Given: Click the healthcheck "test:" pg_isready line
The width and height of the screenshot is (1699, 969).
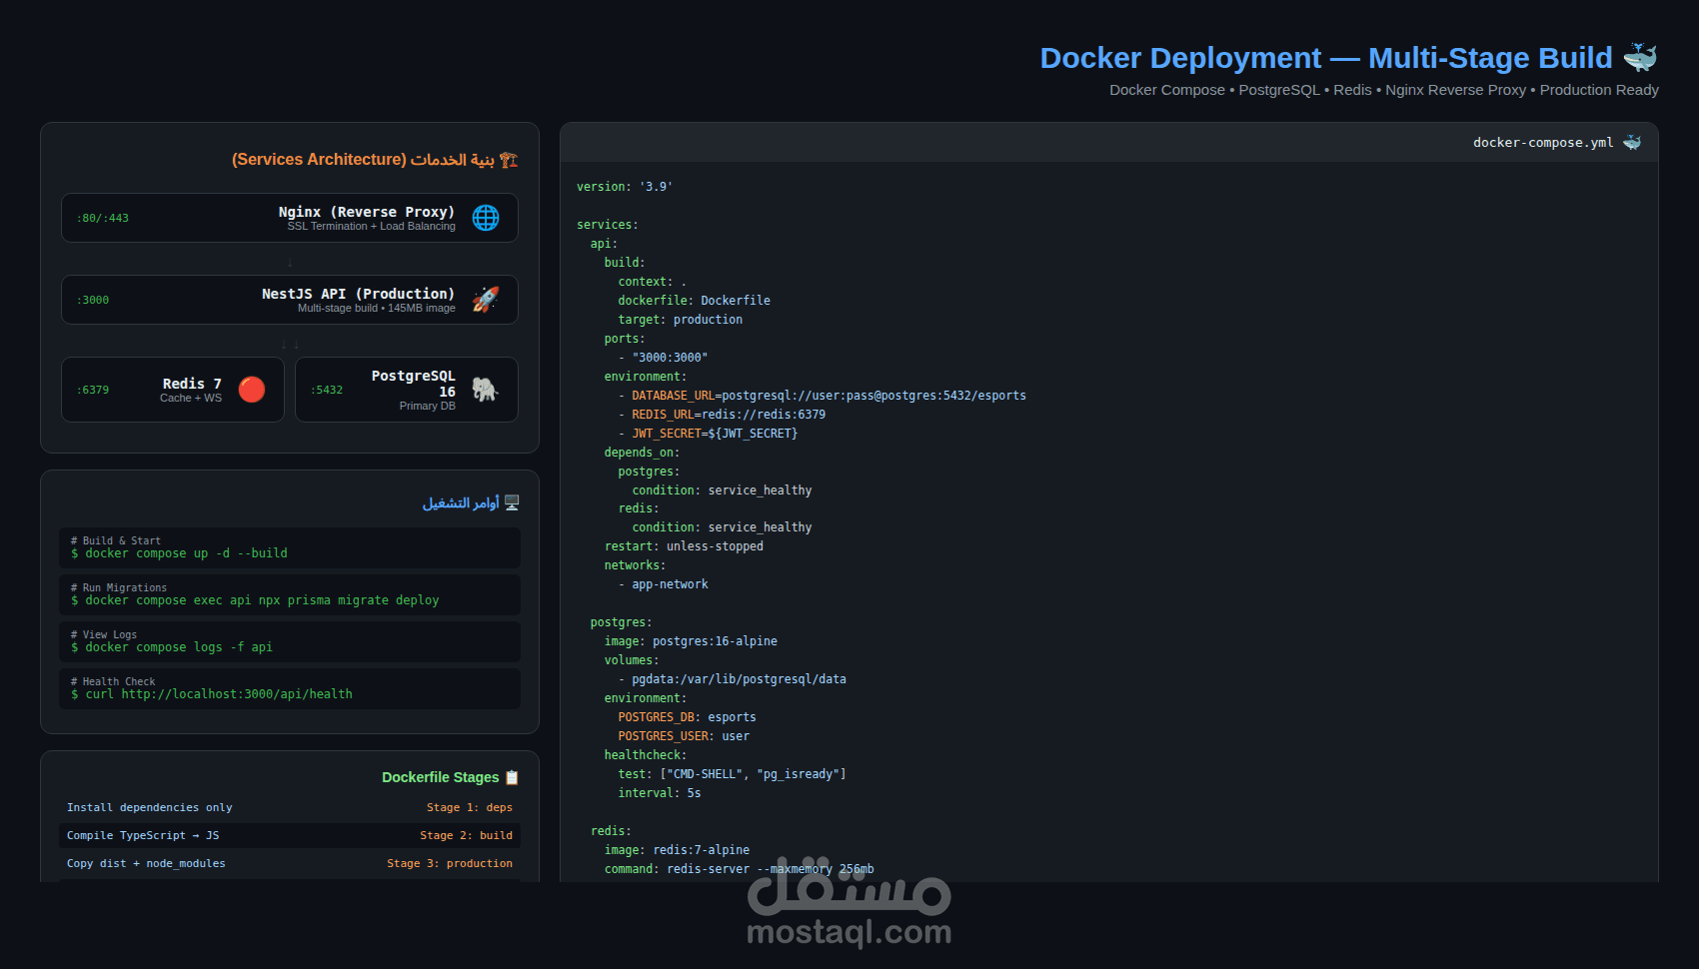Looking at the screenshot, I should pos(733,774).
